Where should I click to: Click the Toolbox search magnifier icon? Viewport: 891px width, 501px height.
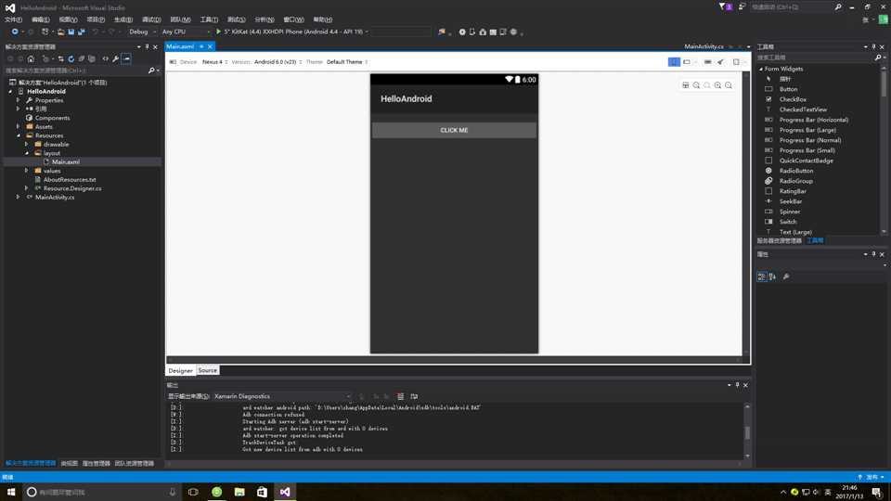878,58
